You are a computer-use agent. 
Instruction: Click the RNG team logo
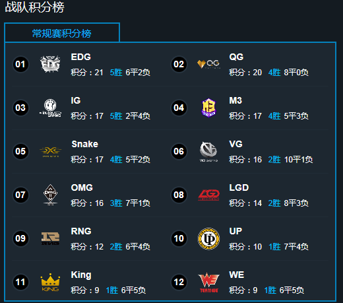[x=50, y=238]
